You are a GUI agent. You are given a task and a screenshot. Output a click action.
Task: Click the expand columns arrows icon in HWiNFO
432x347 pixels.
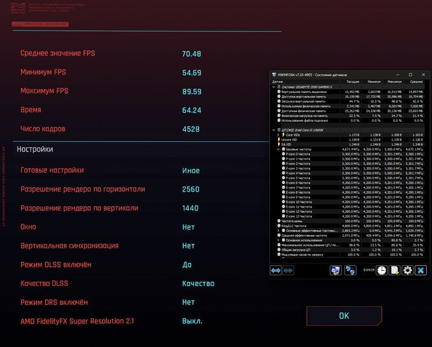pos(276,270)
